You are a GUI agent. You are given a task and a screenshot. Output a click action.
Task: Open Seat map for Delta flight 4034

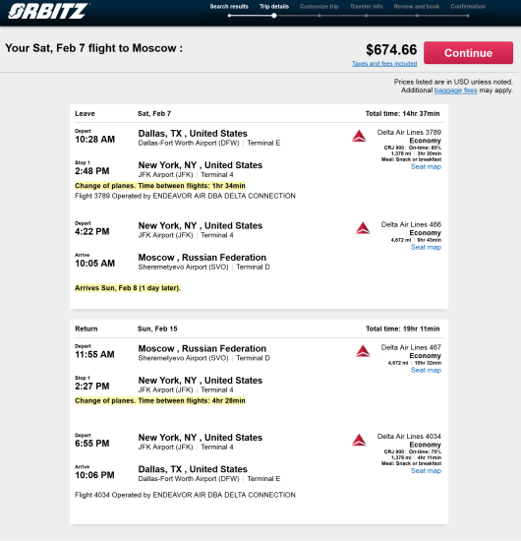pos(426,470)
